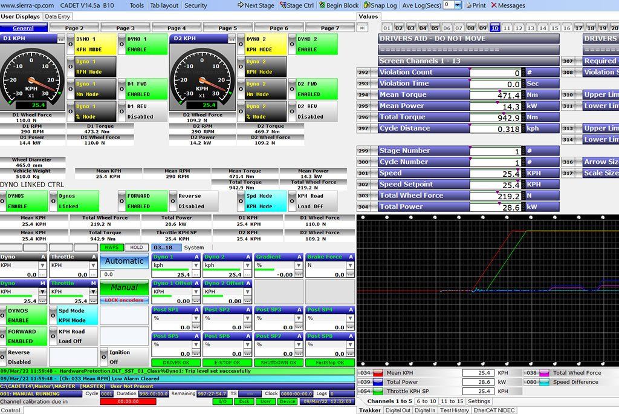Click the A mode indicator on Gradient panel
The image size is (619, 414).
(x=299, y=257)
